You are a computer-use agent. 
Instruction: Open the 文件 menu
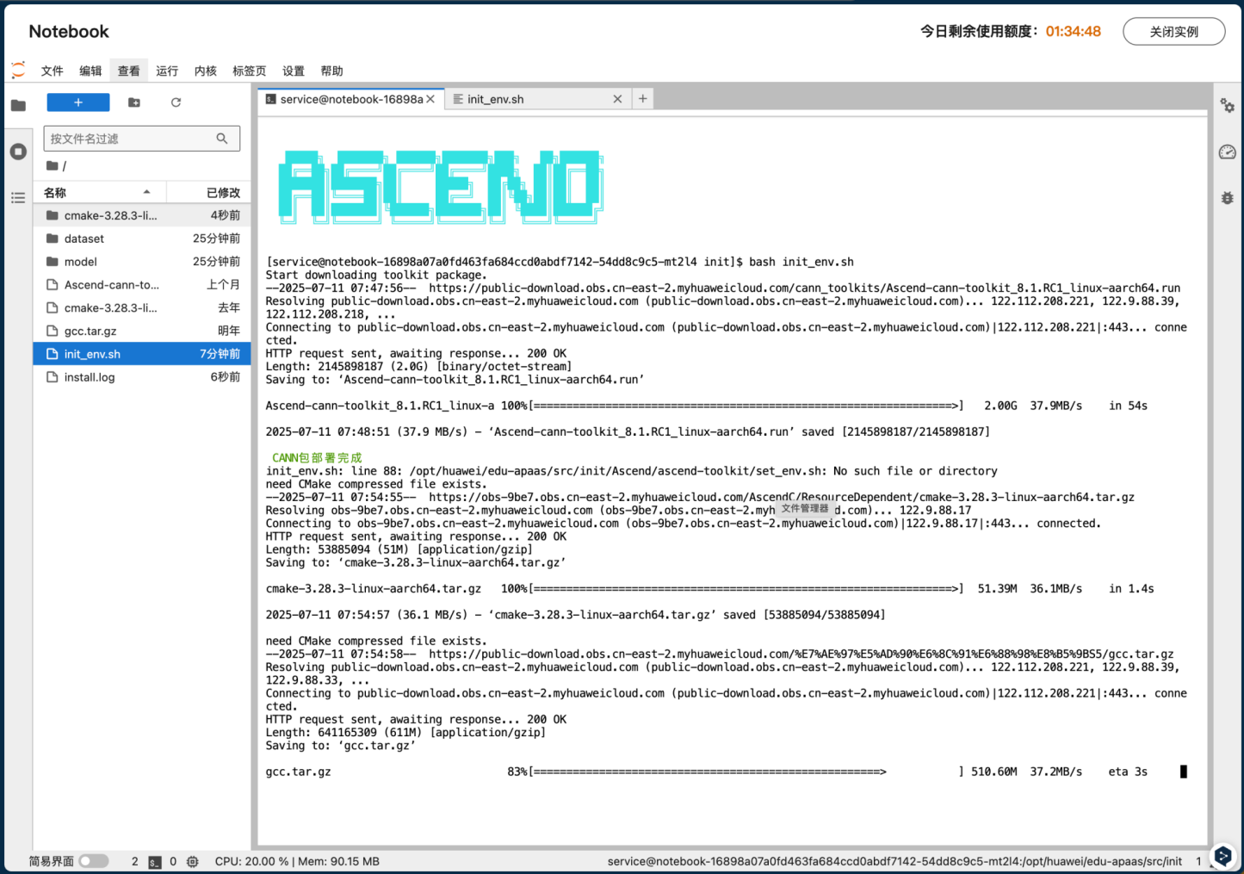click(53, 71)
